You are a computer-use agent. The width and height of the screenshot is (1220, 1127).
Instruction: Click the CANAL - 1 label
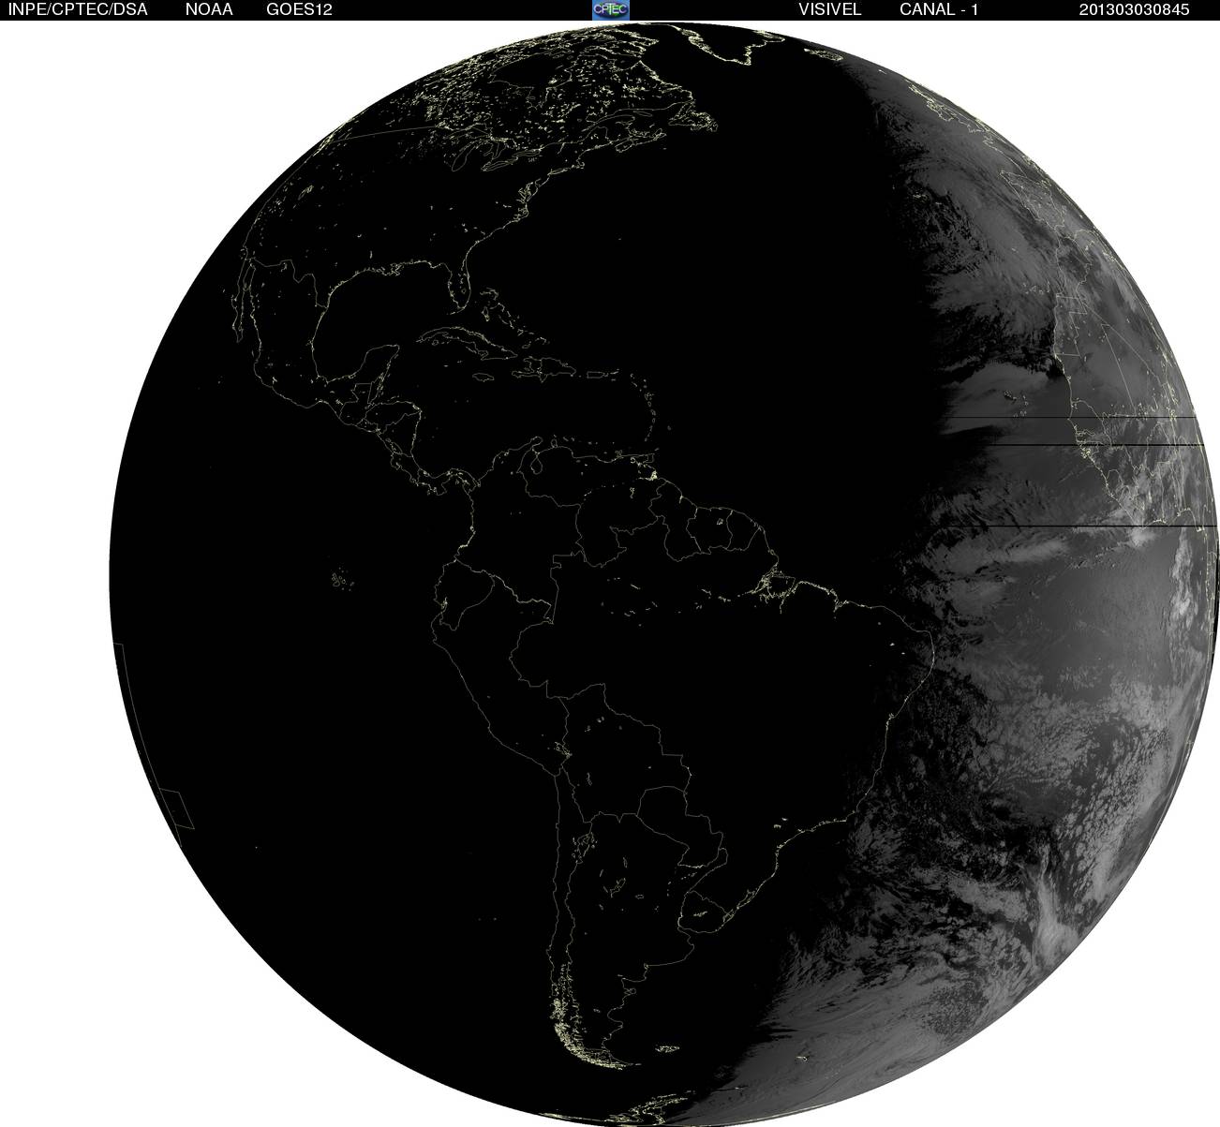(x=939, y=9)
